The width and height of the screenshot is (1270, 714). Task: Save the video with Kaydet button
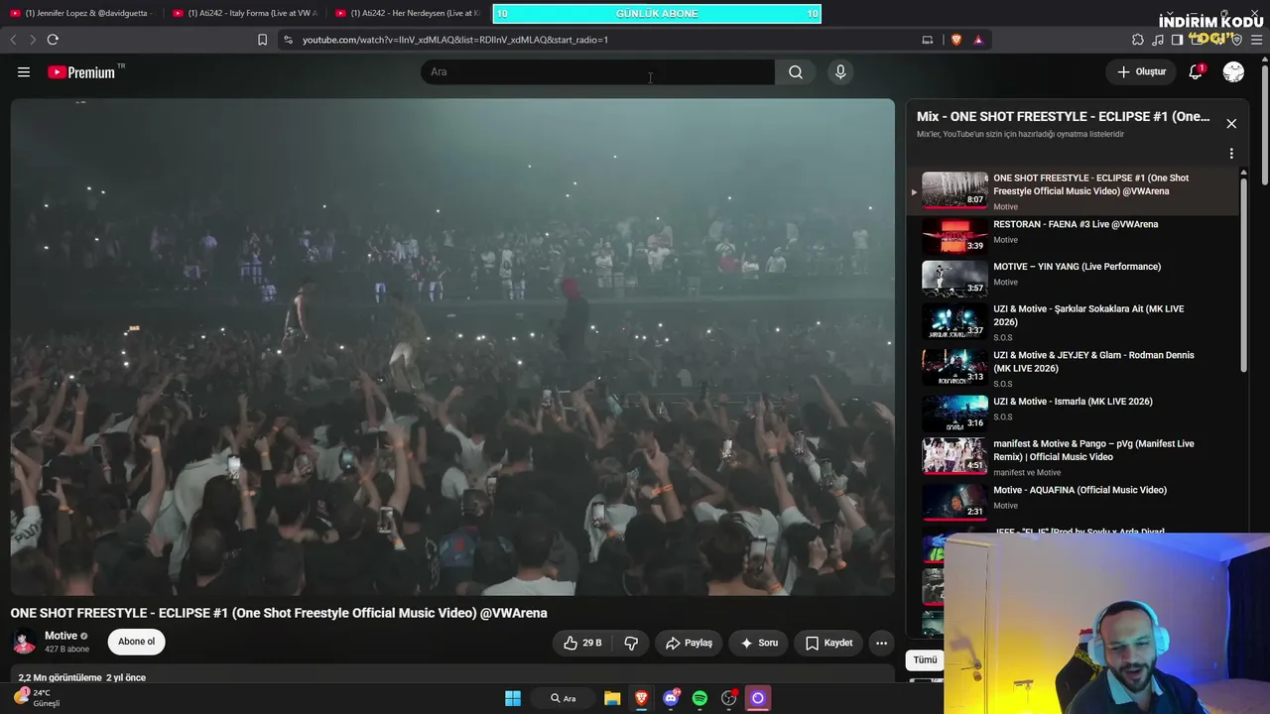coord(828,643)
